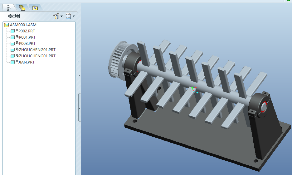The height and width of the screenshot is (175, 292).
Task: Select P001.PRT in the model tree
Action: (27, 37)
